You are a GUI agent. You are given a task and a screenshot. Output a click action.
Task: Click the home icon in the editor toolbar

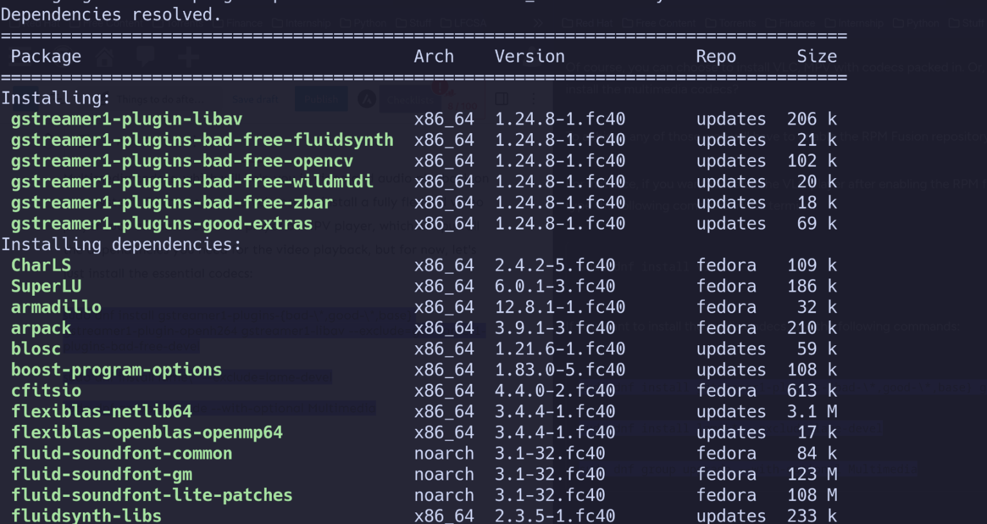104,57
